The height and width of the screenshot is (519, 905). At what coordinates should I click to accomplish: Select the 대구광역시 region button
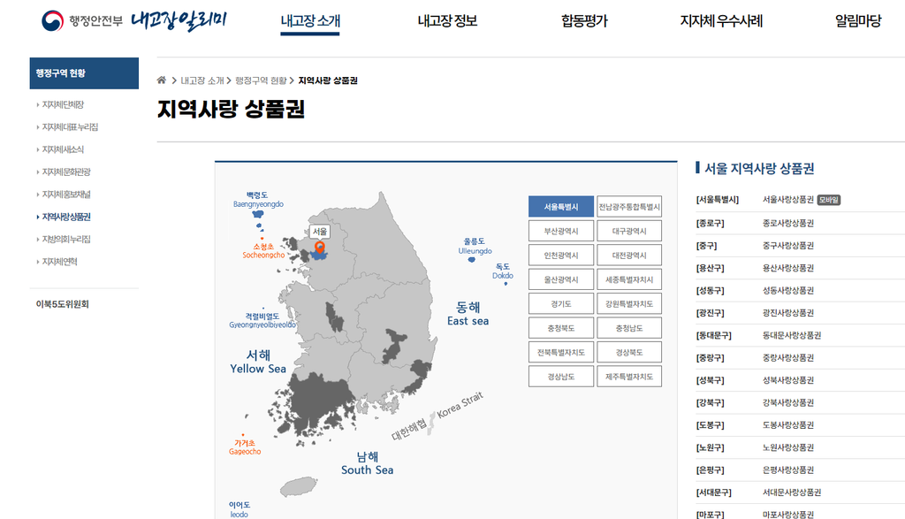click(629, 231)
